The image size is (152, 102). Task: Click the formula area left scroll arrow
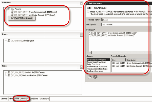90,53
